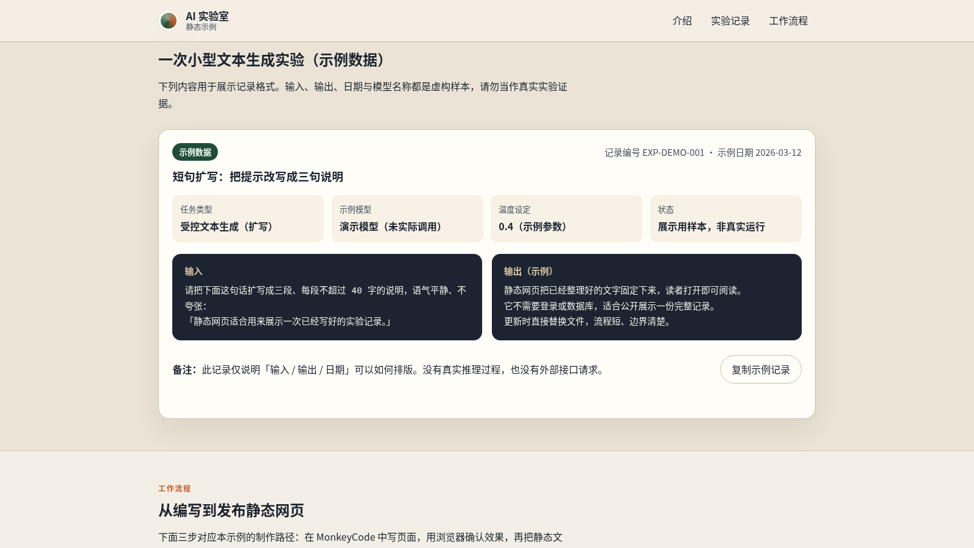This screenshot has height=548, width=974.
Task: Open the 工作流程 navigation link
Action: tap(788, 21)
